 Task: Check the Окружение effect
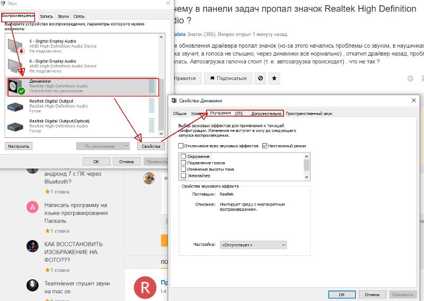pos(183,156)
